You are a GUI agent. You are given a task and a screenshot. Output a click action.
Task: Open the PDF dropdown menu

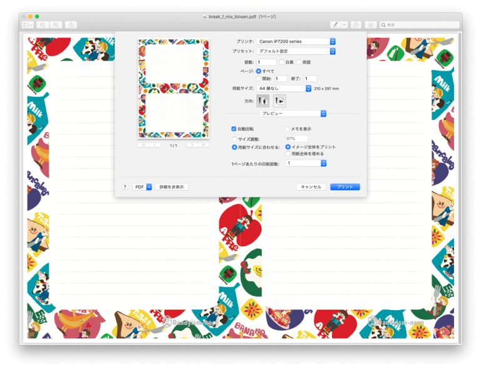tap(142, 187)
